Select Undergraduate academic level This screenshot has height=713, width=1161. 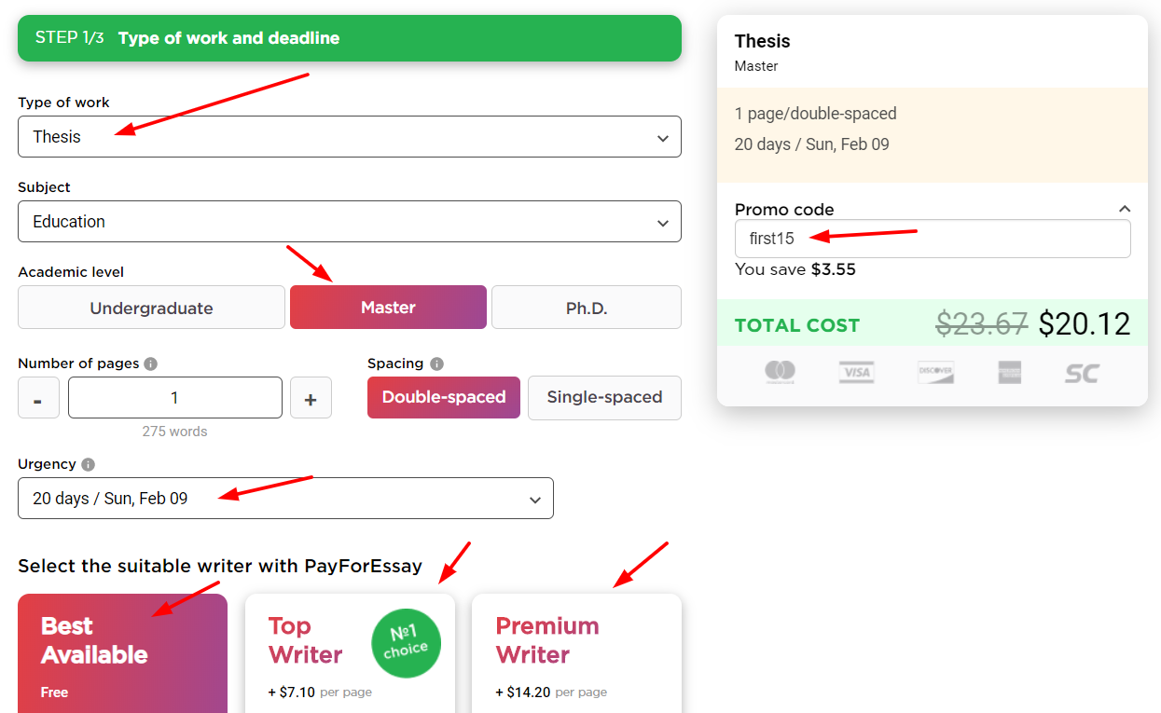click(151, 308)
